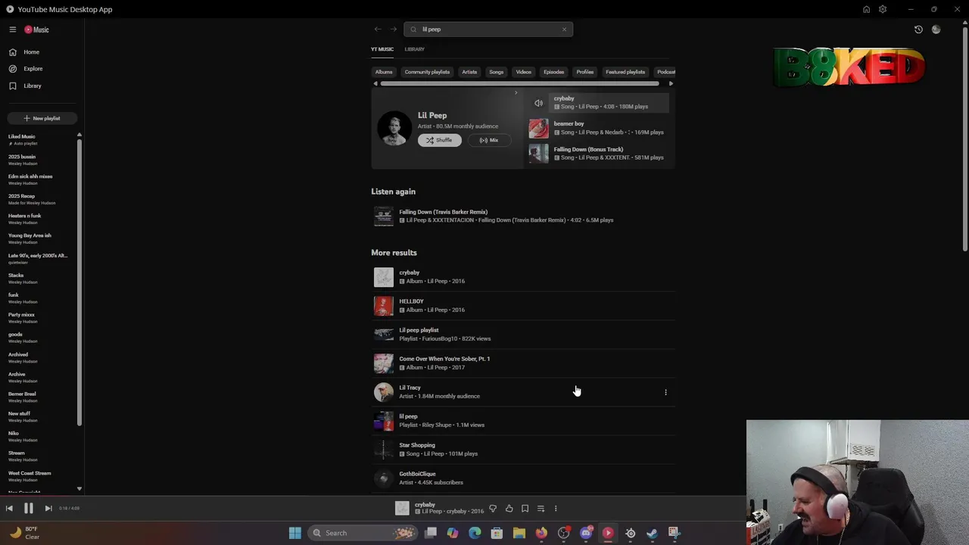Click the Lil Peep artist avatar
This screenshot has height=545, width=969.
pyautogui.click(x=394, y=129)
